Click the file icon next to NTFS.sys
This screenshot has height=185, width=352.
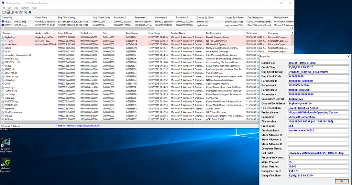[x=3, y=41]
